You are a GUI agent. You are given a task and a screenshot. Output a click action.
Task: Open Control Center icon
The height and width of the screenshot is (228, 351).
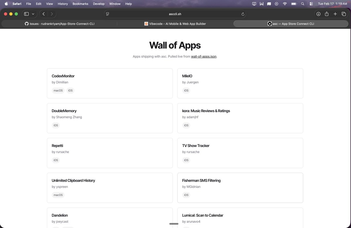pyautogui.click(x=311, y=4)
